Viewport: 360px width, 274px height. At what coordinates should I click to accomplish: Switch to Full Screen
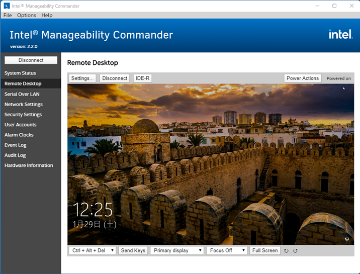[265, 250]
